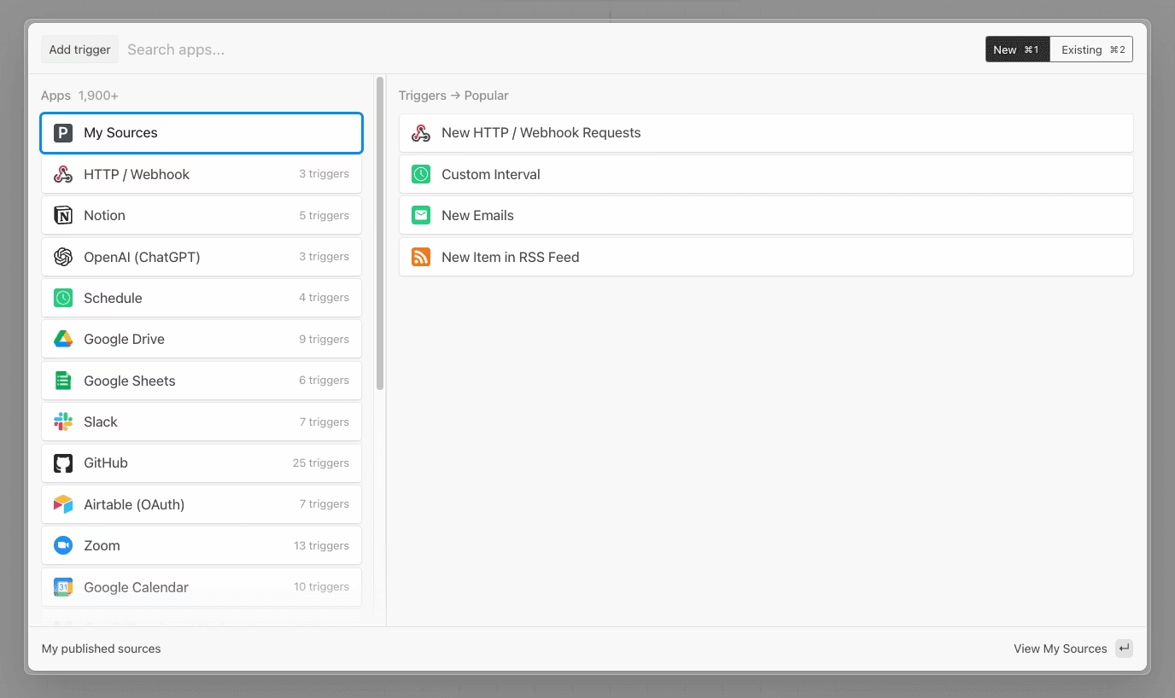Click the Add trigger button
The image size is (1175, 698).
pyautogui.click(x=79, y=49)
